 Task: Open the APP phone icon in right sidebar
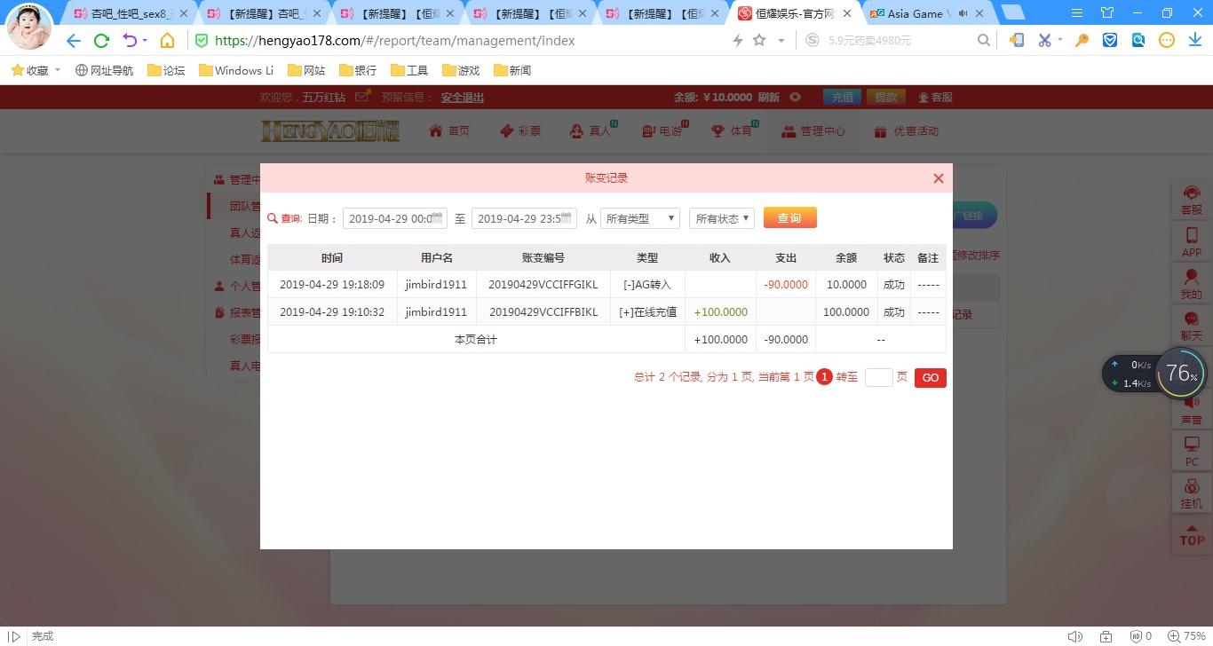click(1192, 242)
